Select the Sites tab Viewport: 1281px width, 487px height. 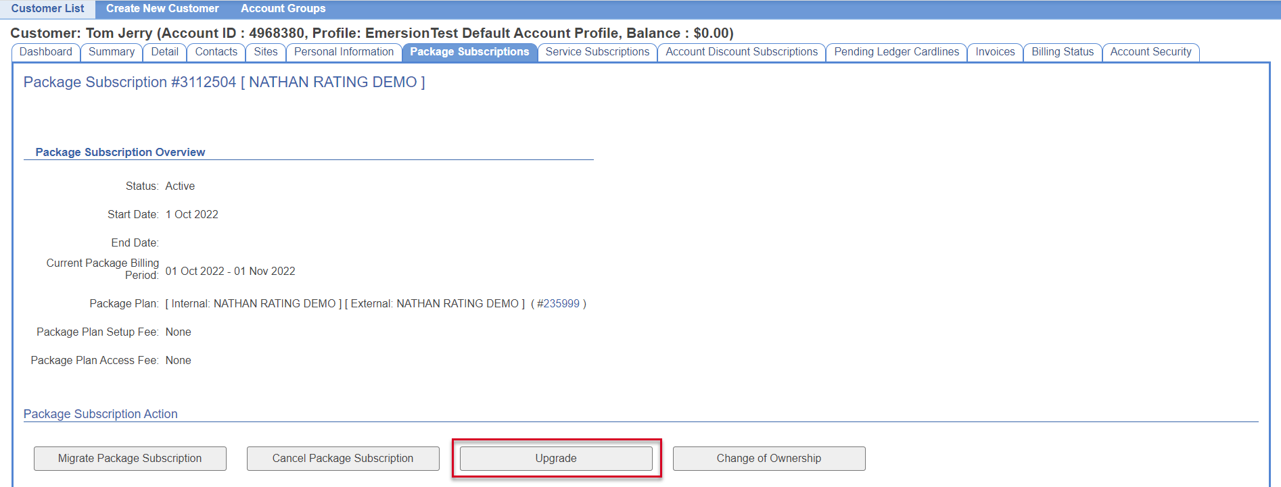point(266,52)
